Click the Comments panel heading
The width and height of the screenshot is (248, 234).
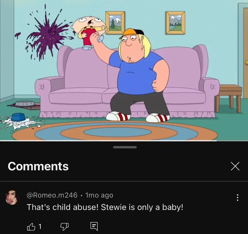[x=38, y=166]
